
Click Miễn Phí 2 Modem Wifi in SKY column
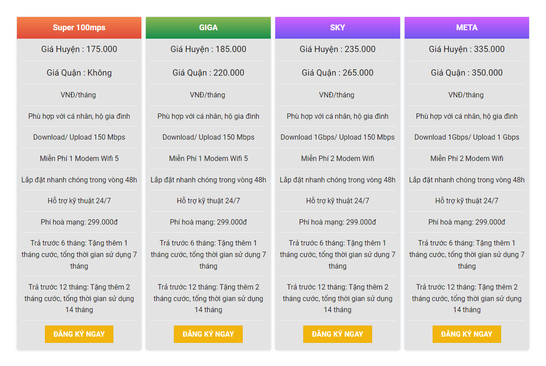coord(337,158)
